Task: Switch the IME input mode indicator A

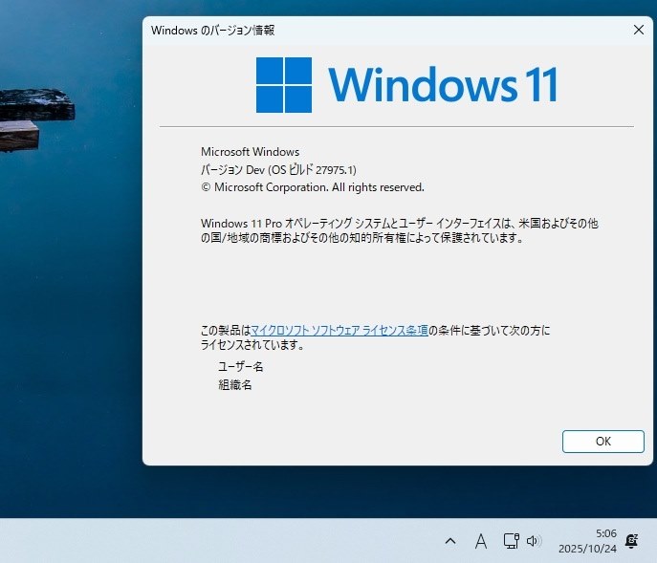Action: point(481,541)
